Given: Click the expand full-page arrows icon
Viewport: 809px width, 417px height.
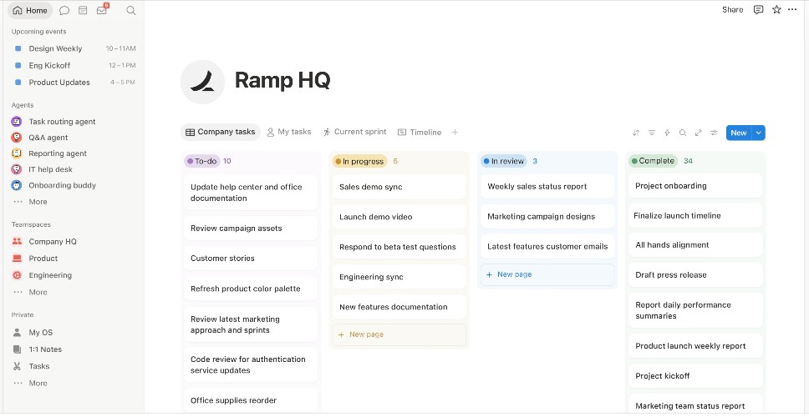Looking at the screenshot, I should click(x=698, y=133).
